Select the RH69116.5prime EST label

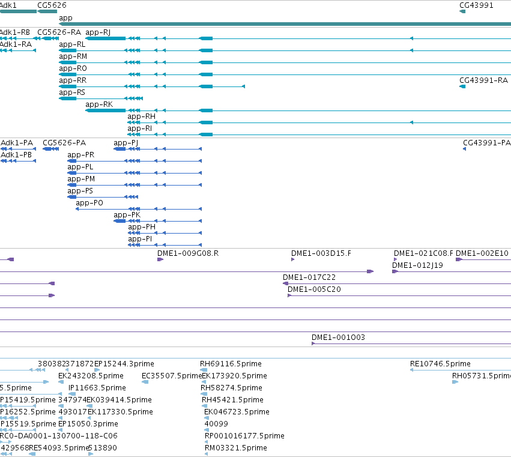(231, 364)
